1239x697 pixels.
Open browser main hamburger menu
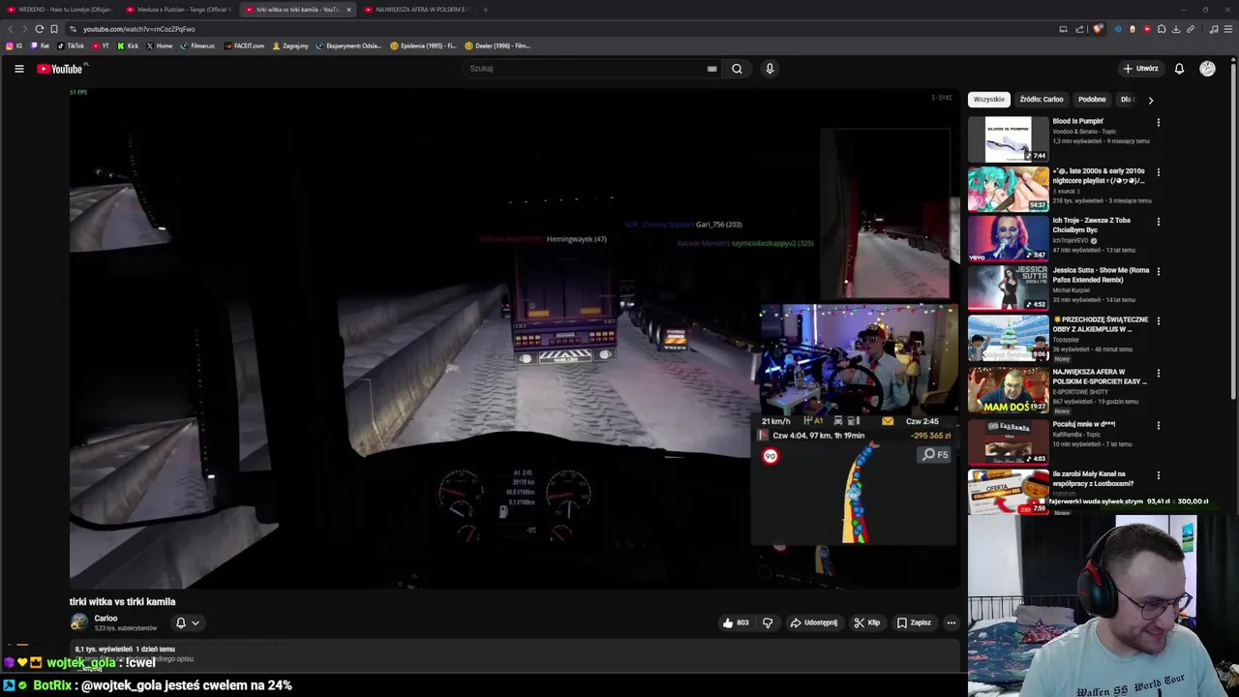1229,29
